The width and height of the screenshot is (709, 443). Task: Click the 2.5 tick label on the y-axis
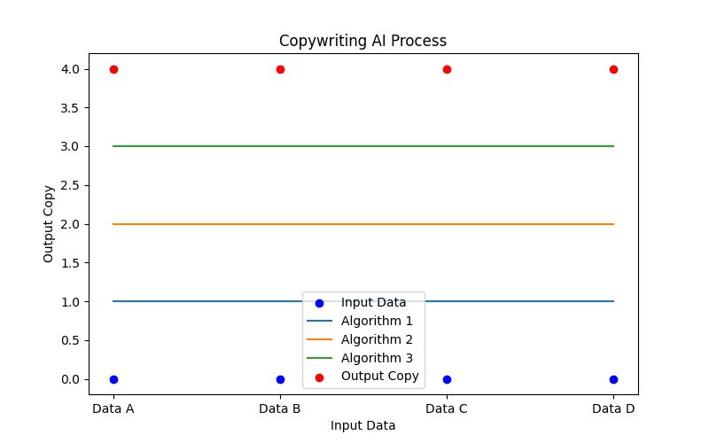tap(76, 185)
